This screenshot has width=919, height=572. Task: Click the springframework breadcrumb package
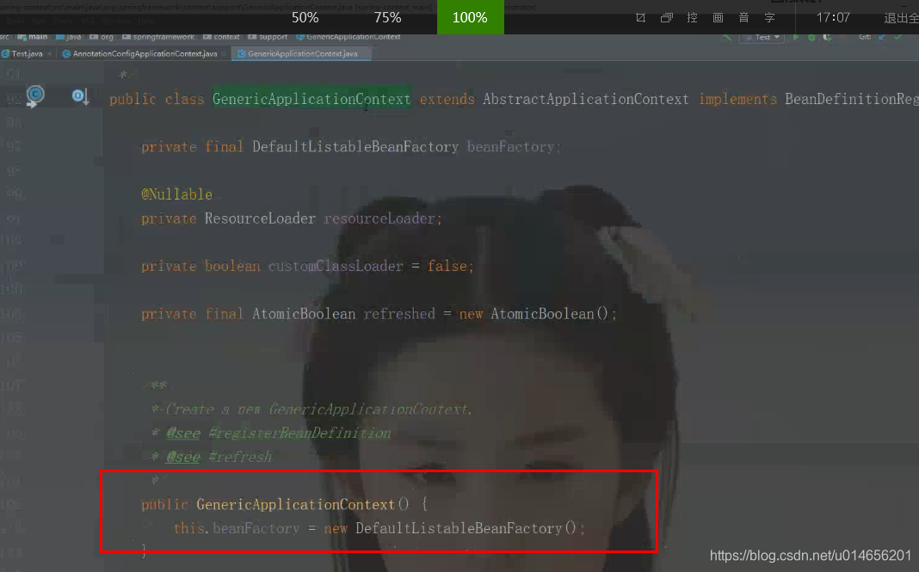(158, 37)
